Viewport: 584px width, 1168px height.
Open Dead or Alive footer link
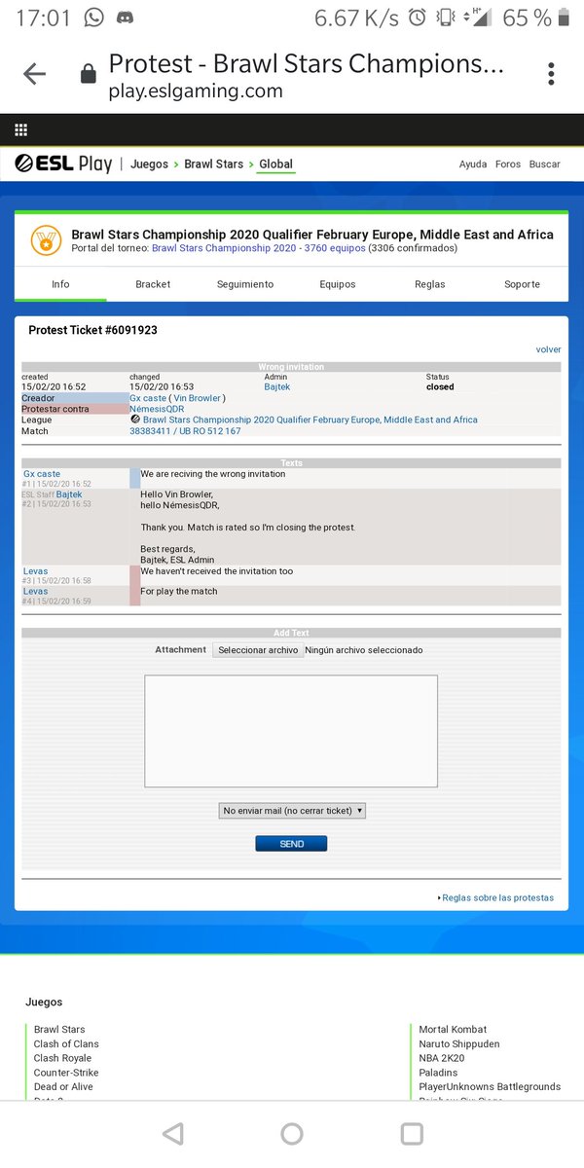63,1086
